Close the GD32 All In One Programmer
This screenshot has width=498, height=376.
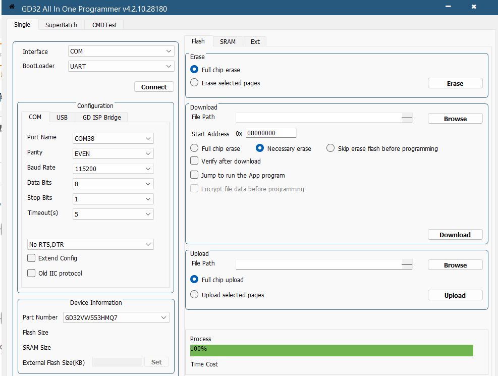click(x=474, y=7)
